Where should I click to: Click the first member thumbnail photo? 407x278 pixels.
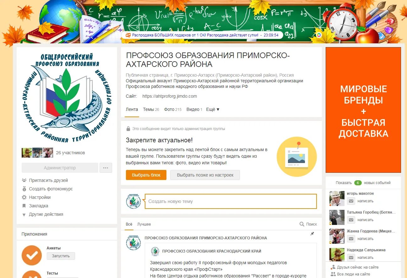(x=27, y=153)
